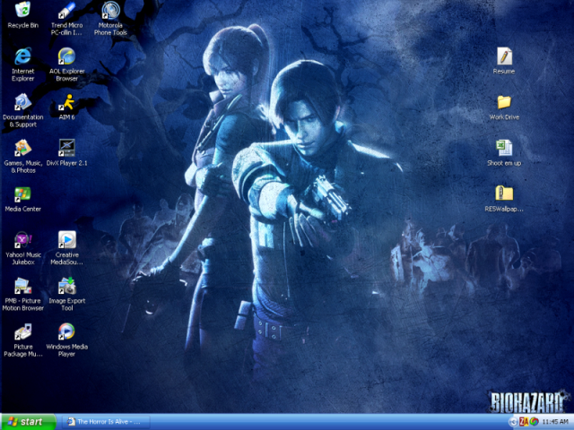574x430 pixels.
Task: Click the Work Drive folder
Action: tap(504, 102)
